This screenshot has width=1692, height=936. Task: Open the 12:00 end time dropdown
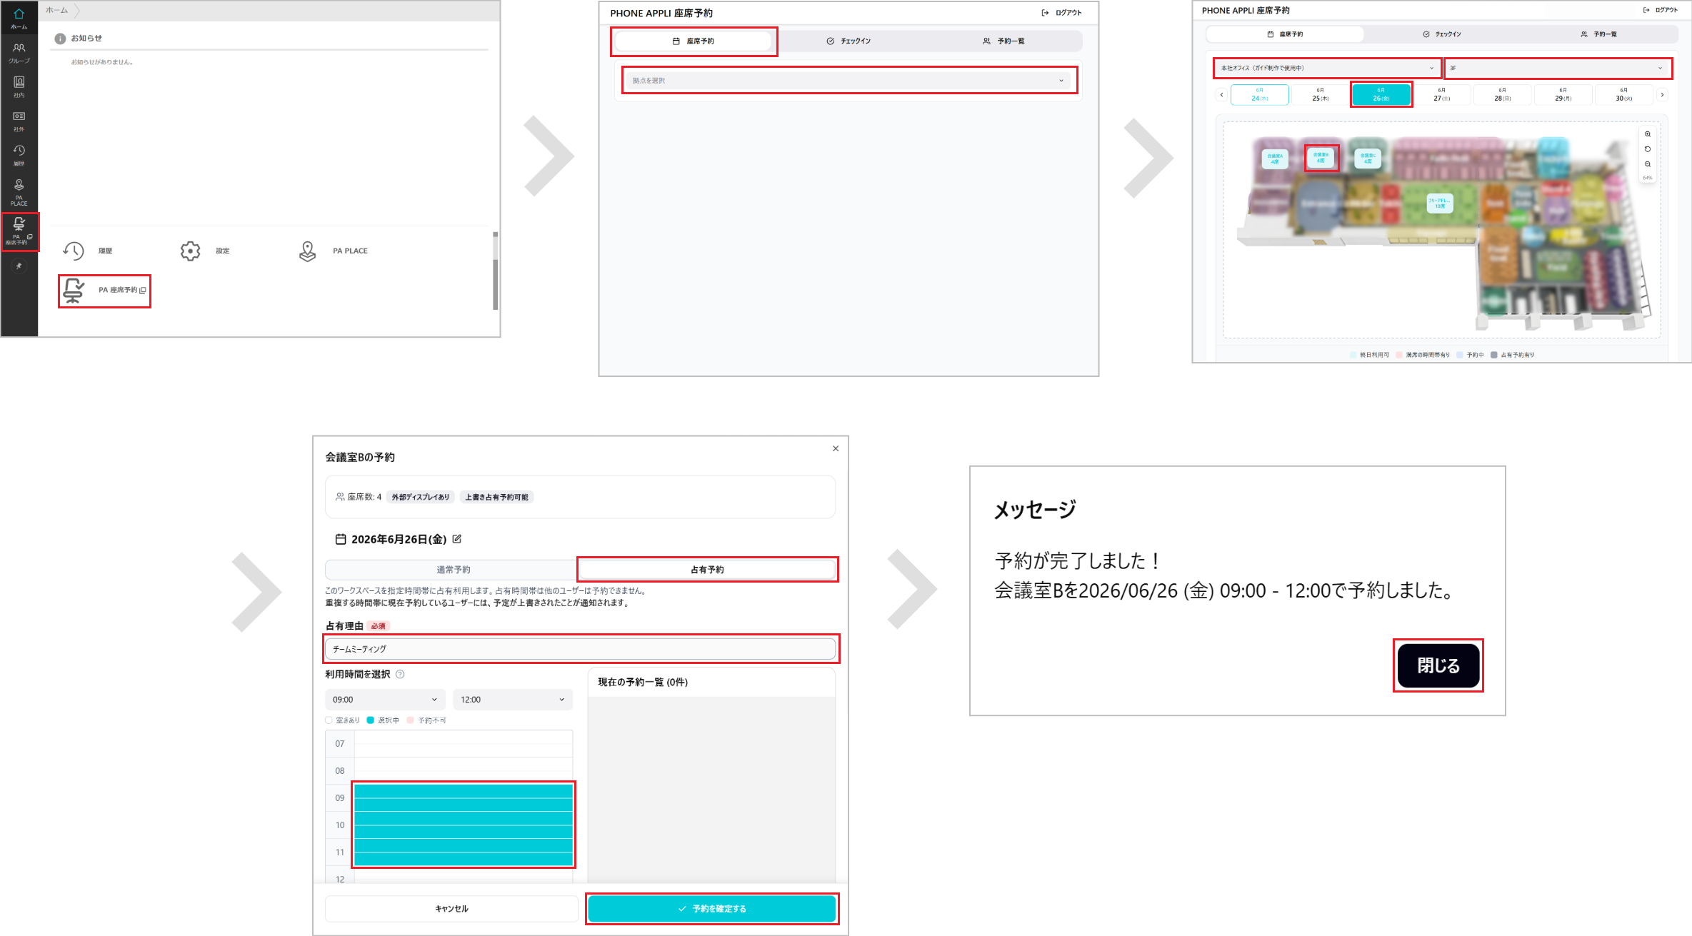(513, 700)
